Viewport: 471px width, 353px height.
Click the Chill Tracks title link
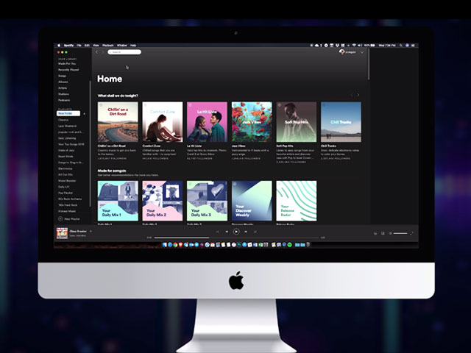click(x=328, y=146)
